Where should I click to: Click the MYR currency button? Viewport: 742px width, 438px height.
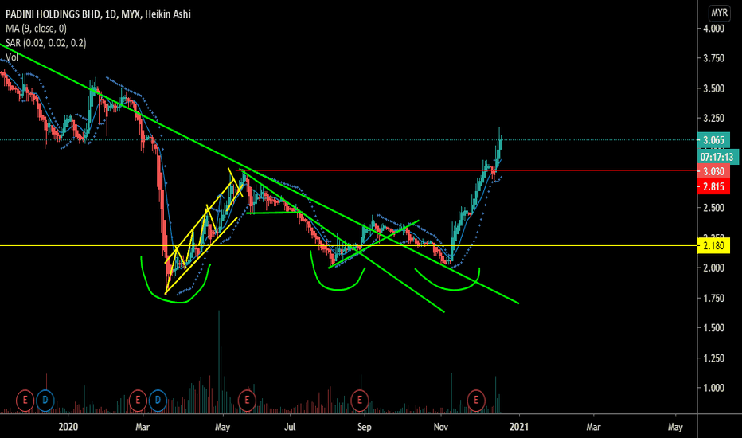(719, 13)
